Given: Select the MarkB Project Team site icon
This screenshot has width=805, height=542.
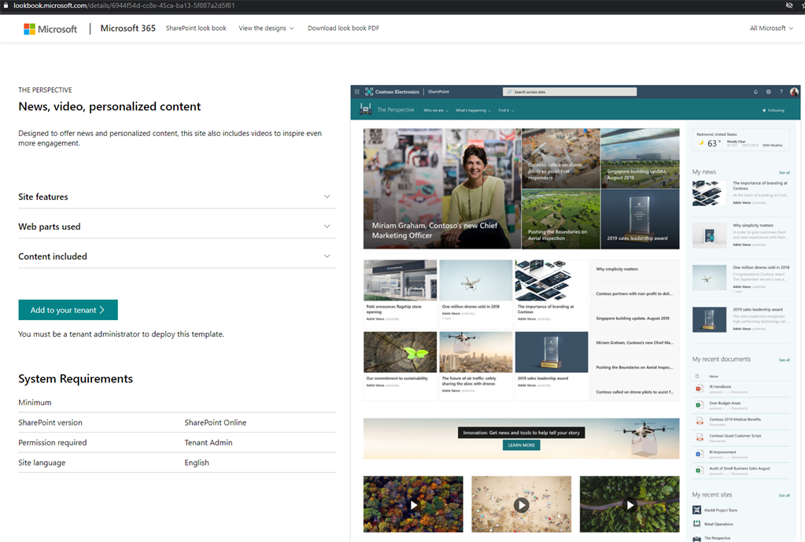Looking at the screenshot, I should point(696,509).
